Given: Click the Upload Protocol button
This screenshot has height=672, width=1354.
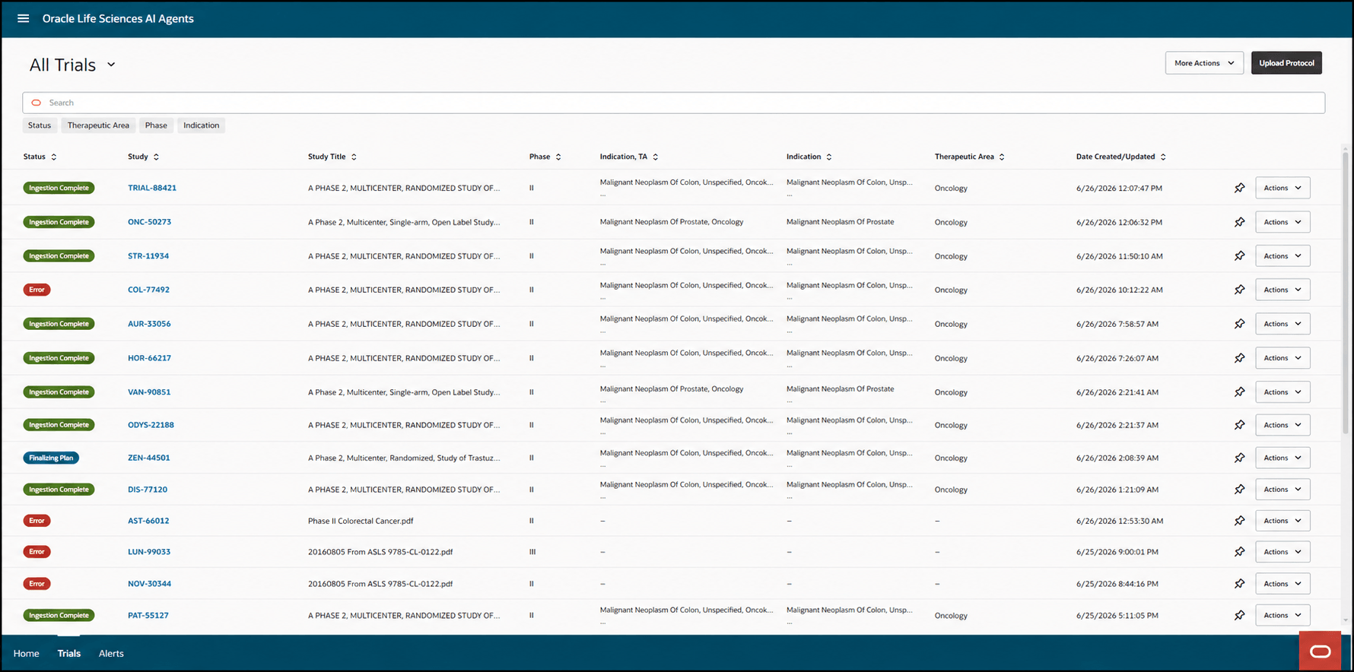Looking at the screenshot, I should pos(1286,63).
